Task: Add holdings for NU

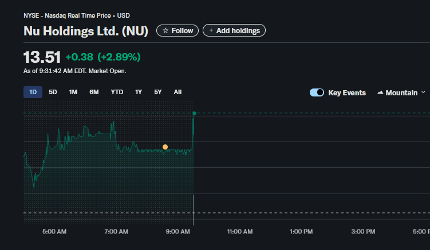Action: tap(234, 30)
